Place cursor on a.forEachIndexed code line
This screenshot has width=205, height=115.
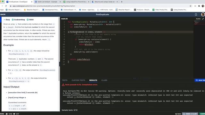[86, 32]
